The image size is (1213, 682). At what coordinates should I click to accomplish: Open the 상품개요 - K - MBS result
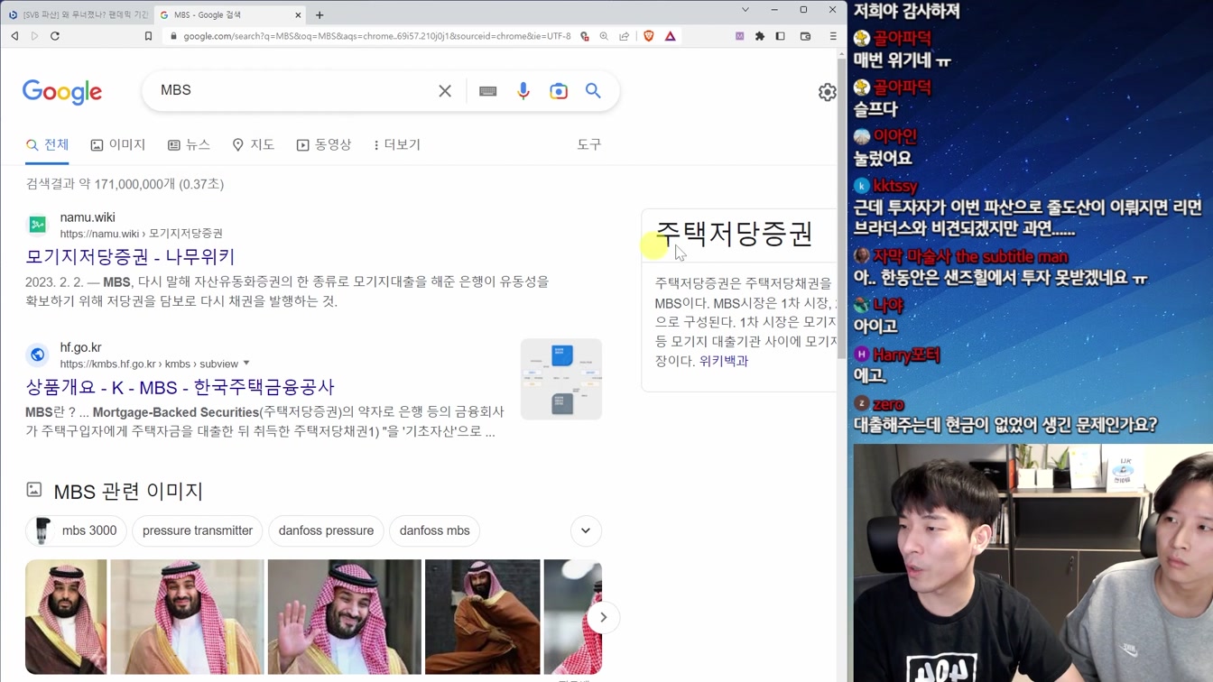(x=180, y=387)
